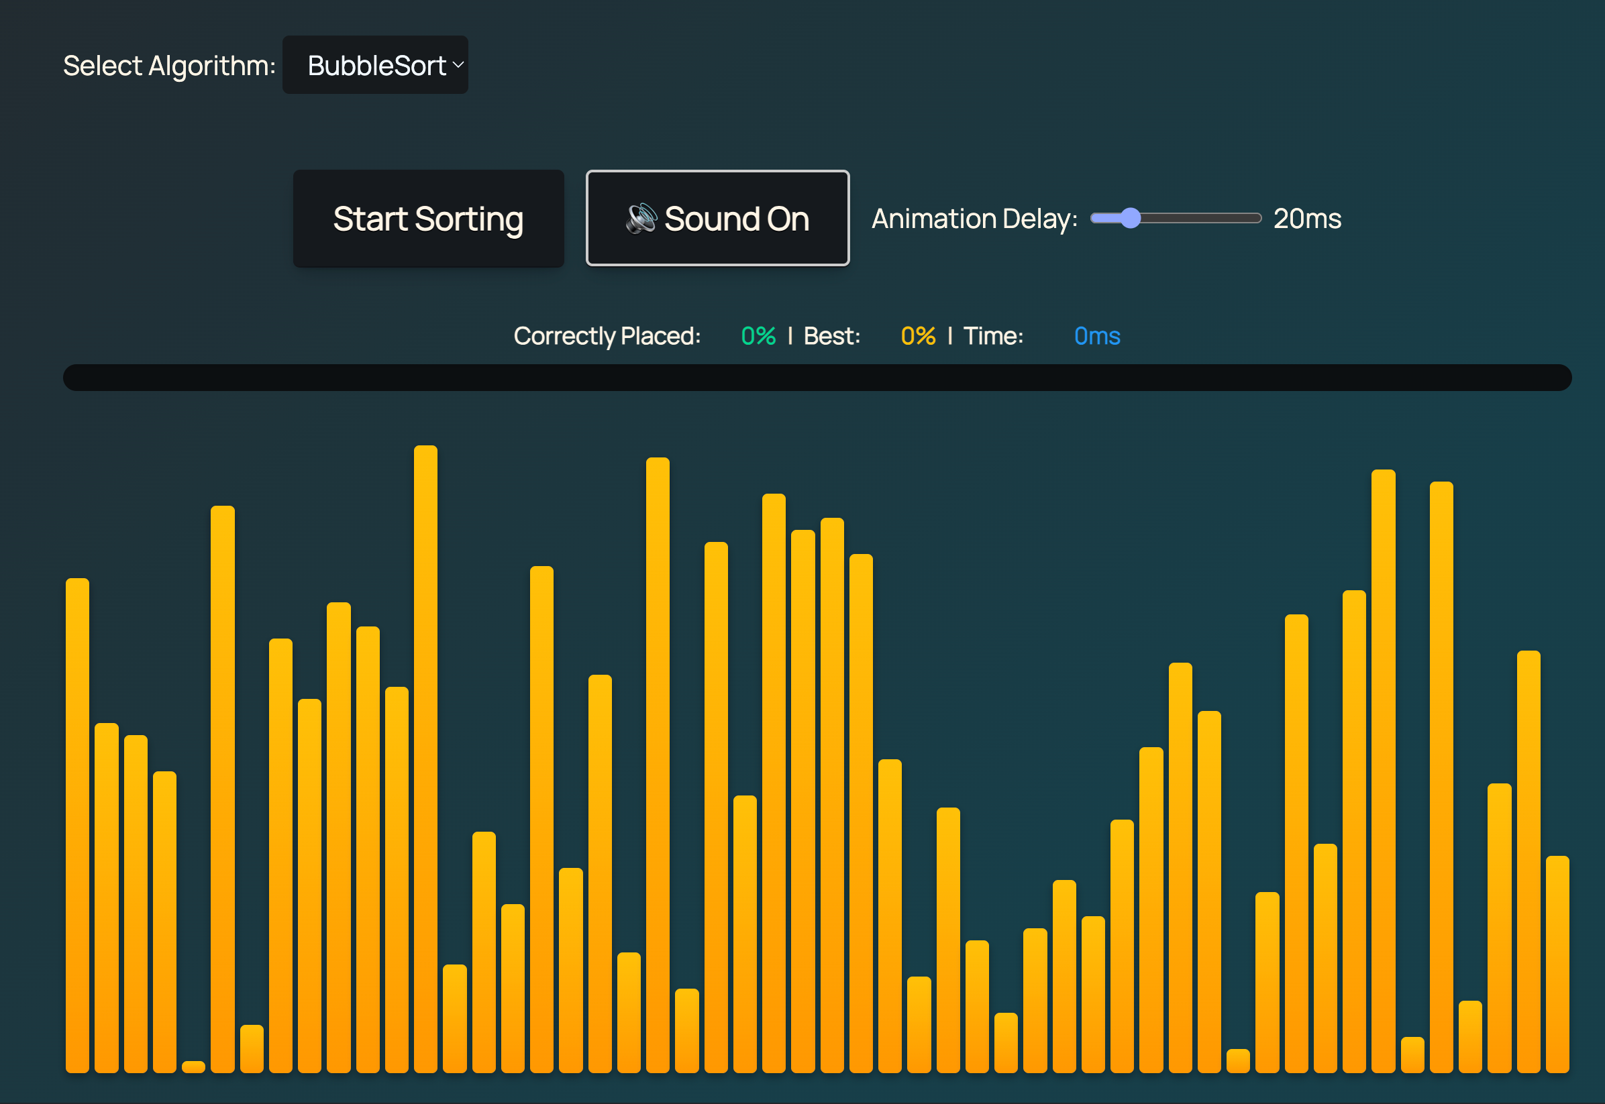This screenshot has width=1605, height=1104.
Task: Open the BubbleSort algorithm dropdown
Action: [375, 66]
